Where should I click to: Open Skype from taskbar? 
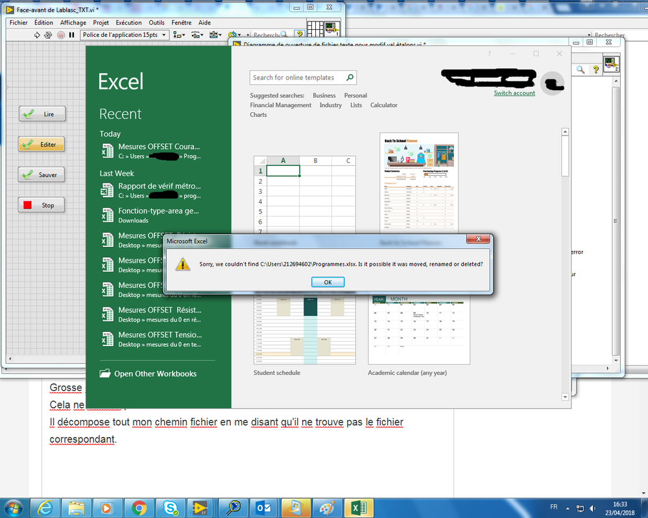(171, 508)
